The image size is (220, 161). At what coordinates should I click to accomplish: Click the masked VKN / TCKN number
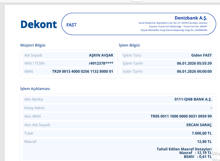coord(101,63)
